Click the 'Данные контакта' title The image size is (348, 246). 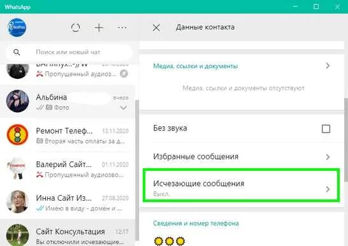point(205,27)
